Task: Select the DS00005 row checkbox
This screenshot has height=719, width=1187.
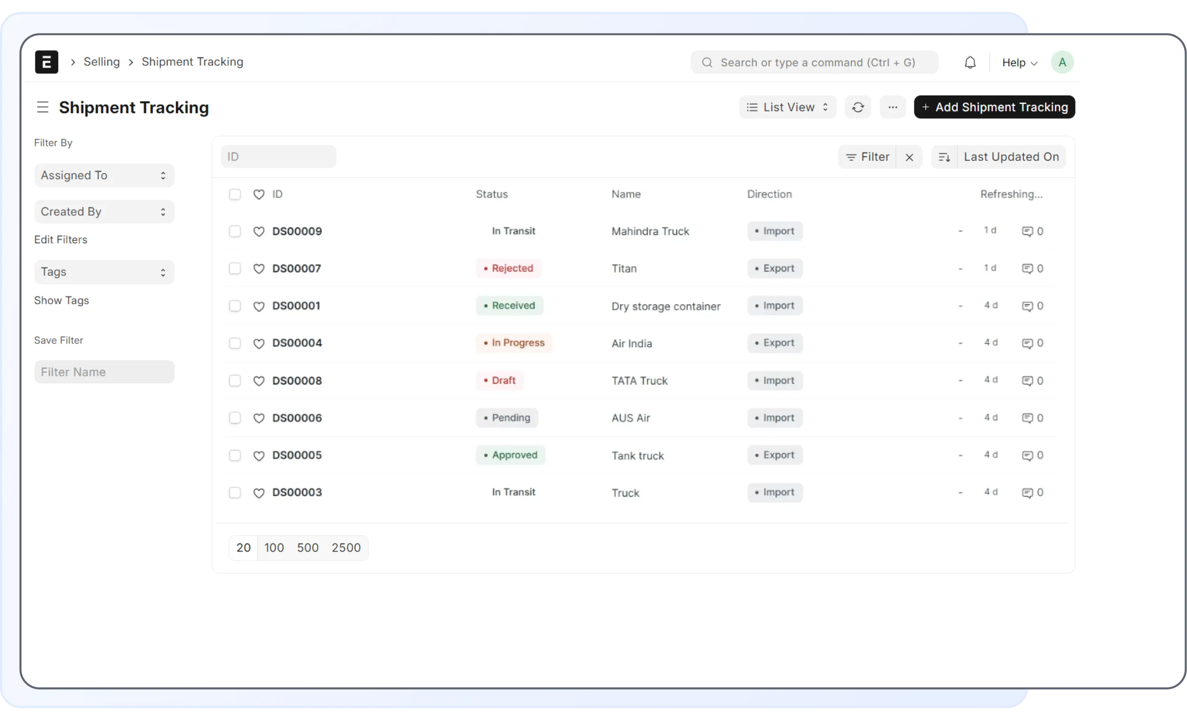Action: tap(235, 455)
